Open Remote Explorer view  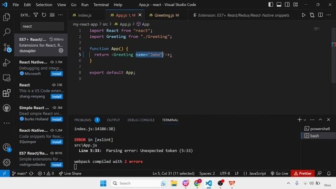pos(7,78)
